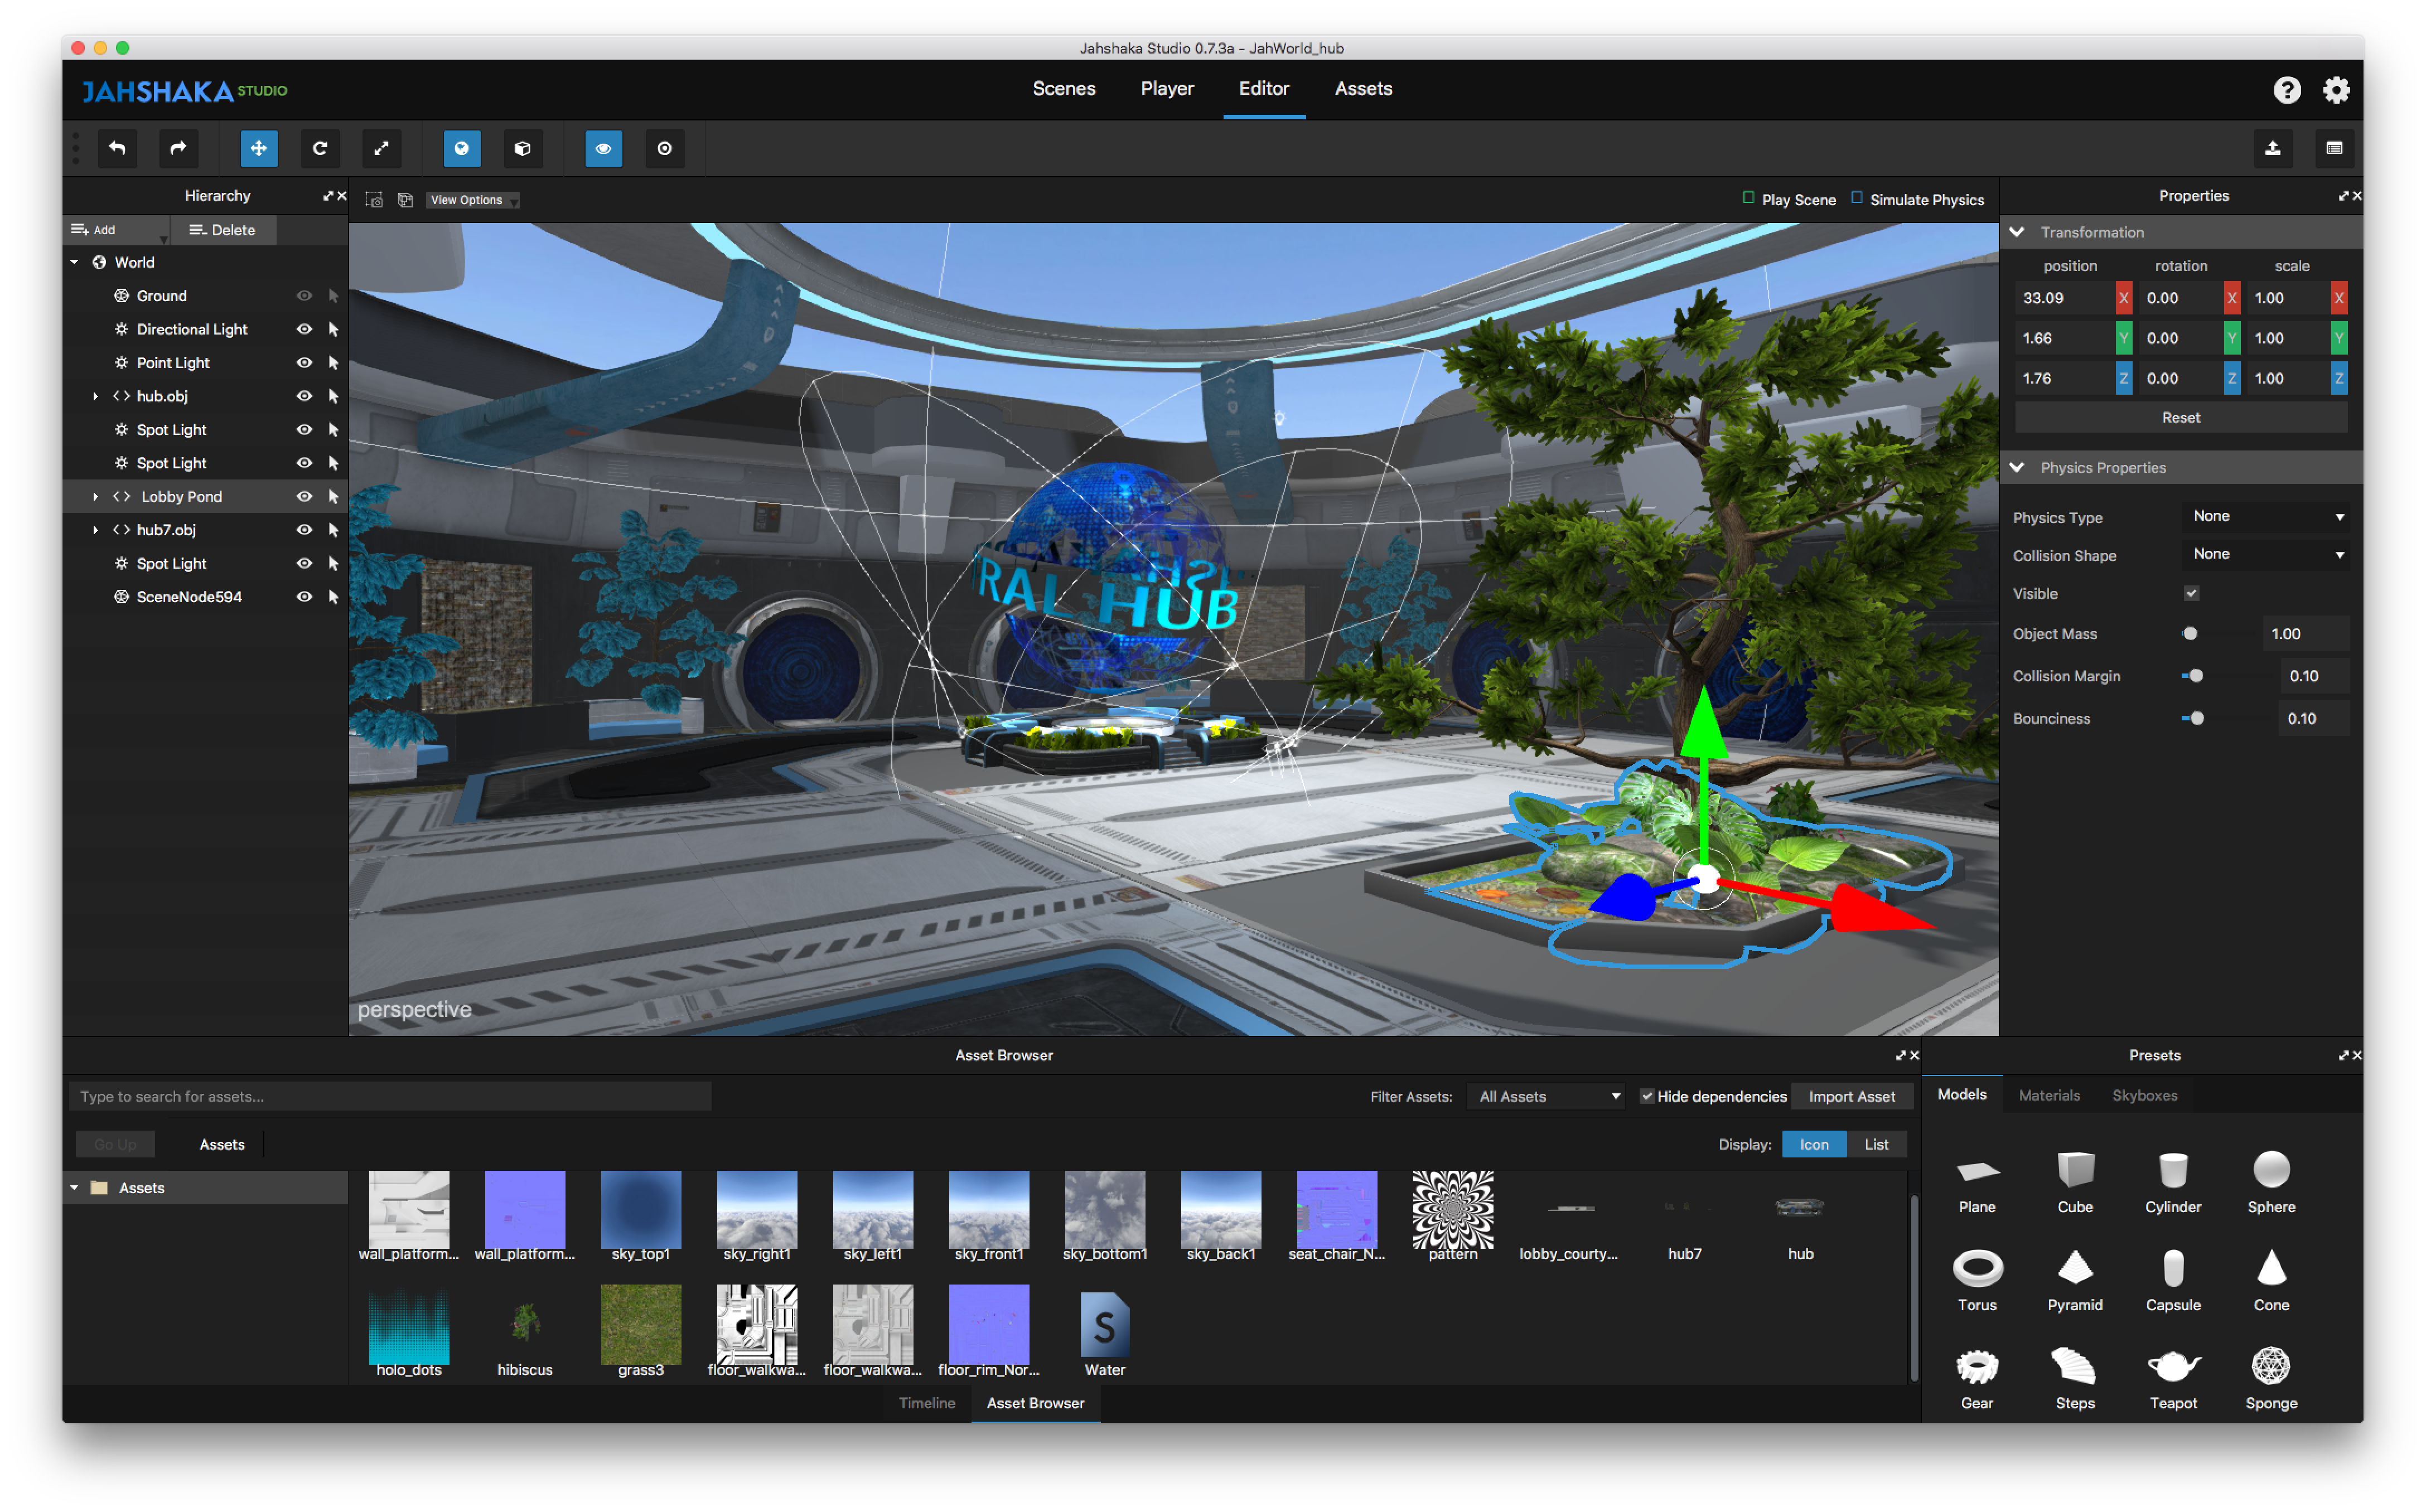Viewport: 2426px width, 1512px height.
Task: Adjust the Bounciness slider handle
Action: click(x=2196, y=718)
